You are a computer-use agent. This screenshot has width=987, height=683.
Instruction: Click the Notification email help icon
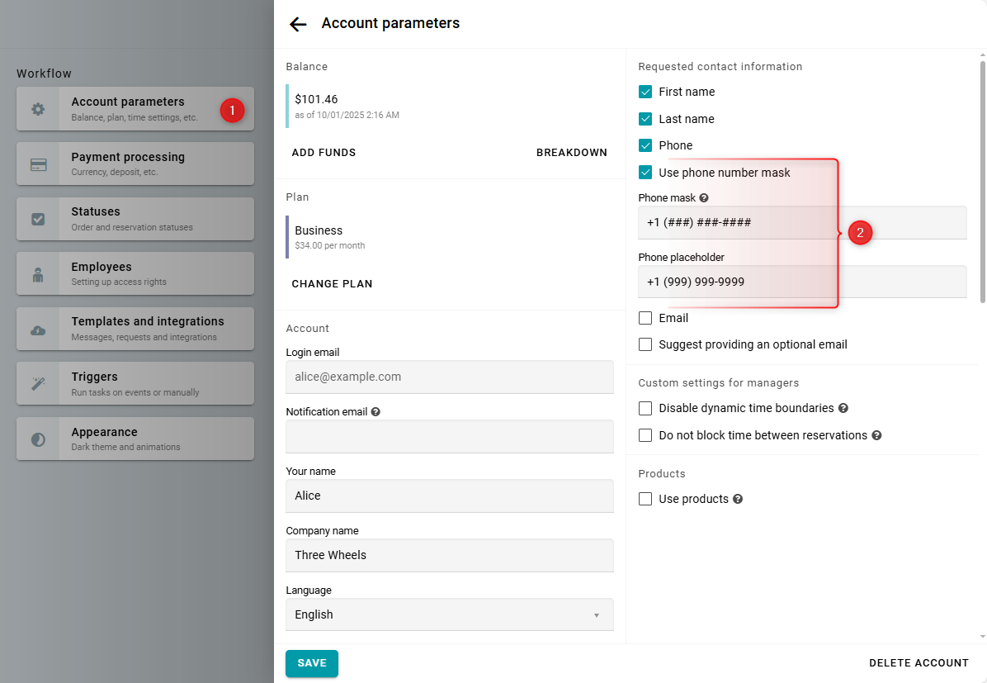pos(375,411)
